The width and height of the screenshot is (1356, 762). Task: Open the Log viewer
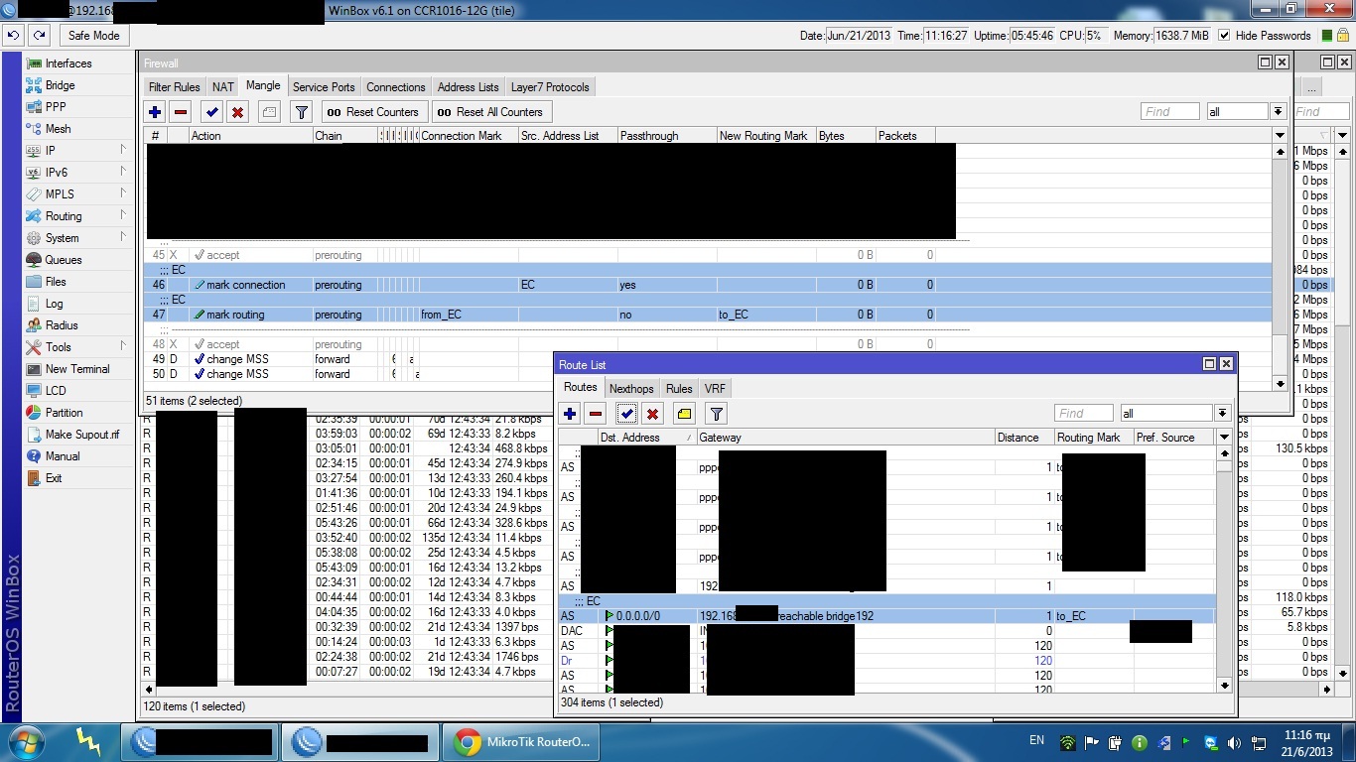click(x=54, y=304)
